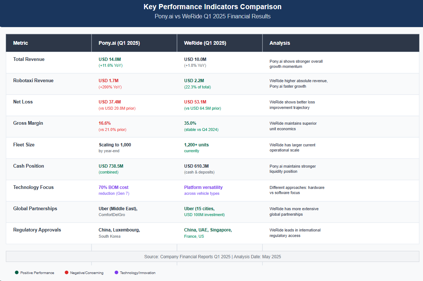The image size is (423, 281).
Task: Click the "France, US" approvals text
Action: 194,236
